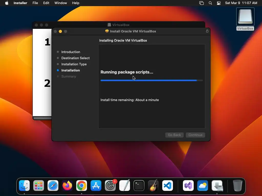Open the Help menu
262x196 pixels.
(75, 3)
